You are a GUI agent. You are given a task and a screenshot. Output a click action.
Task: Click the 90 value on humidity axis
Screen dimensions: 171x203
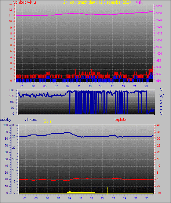click(x=6, y=132)
